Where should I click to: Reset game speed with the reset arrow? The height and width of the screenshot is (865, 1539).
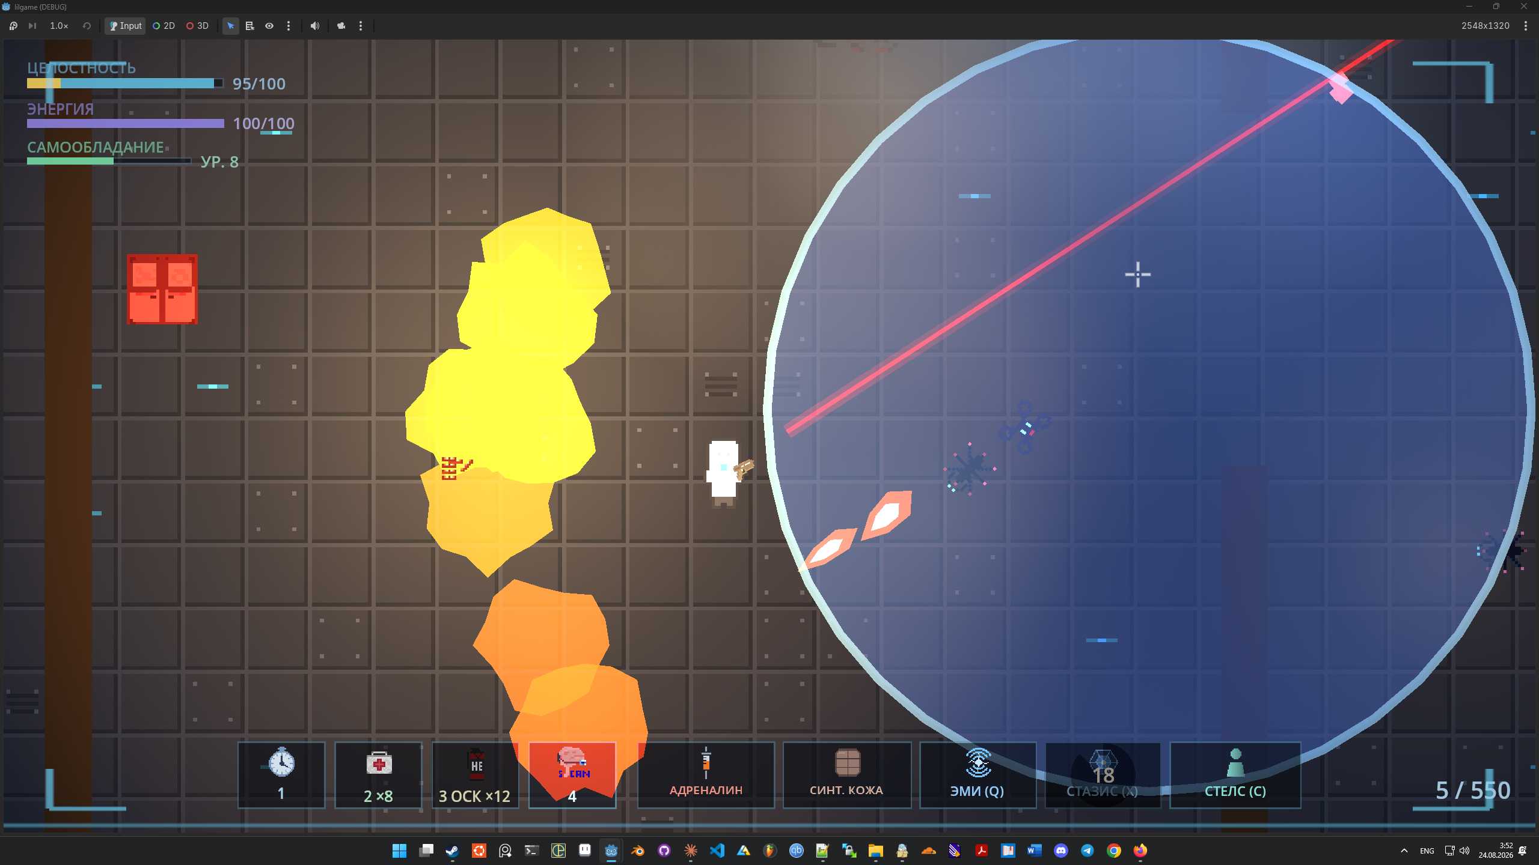pos(87,26)
